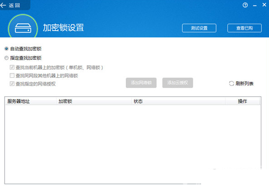Select 指定查找加密锁 radio option
Screen dimensions: 269x189
point(6,58)
